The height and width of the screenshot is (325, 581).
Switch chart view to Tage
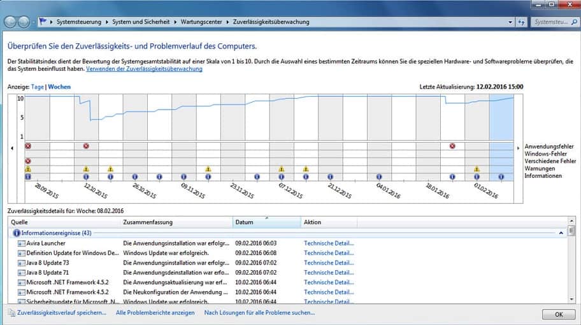click(x=38, y=87)
